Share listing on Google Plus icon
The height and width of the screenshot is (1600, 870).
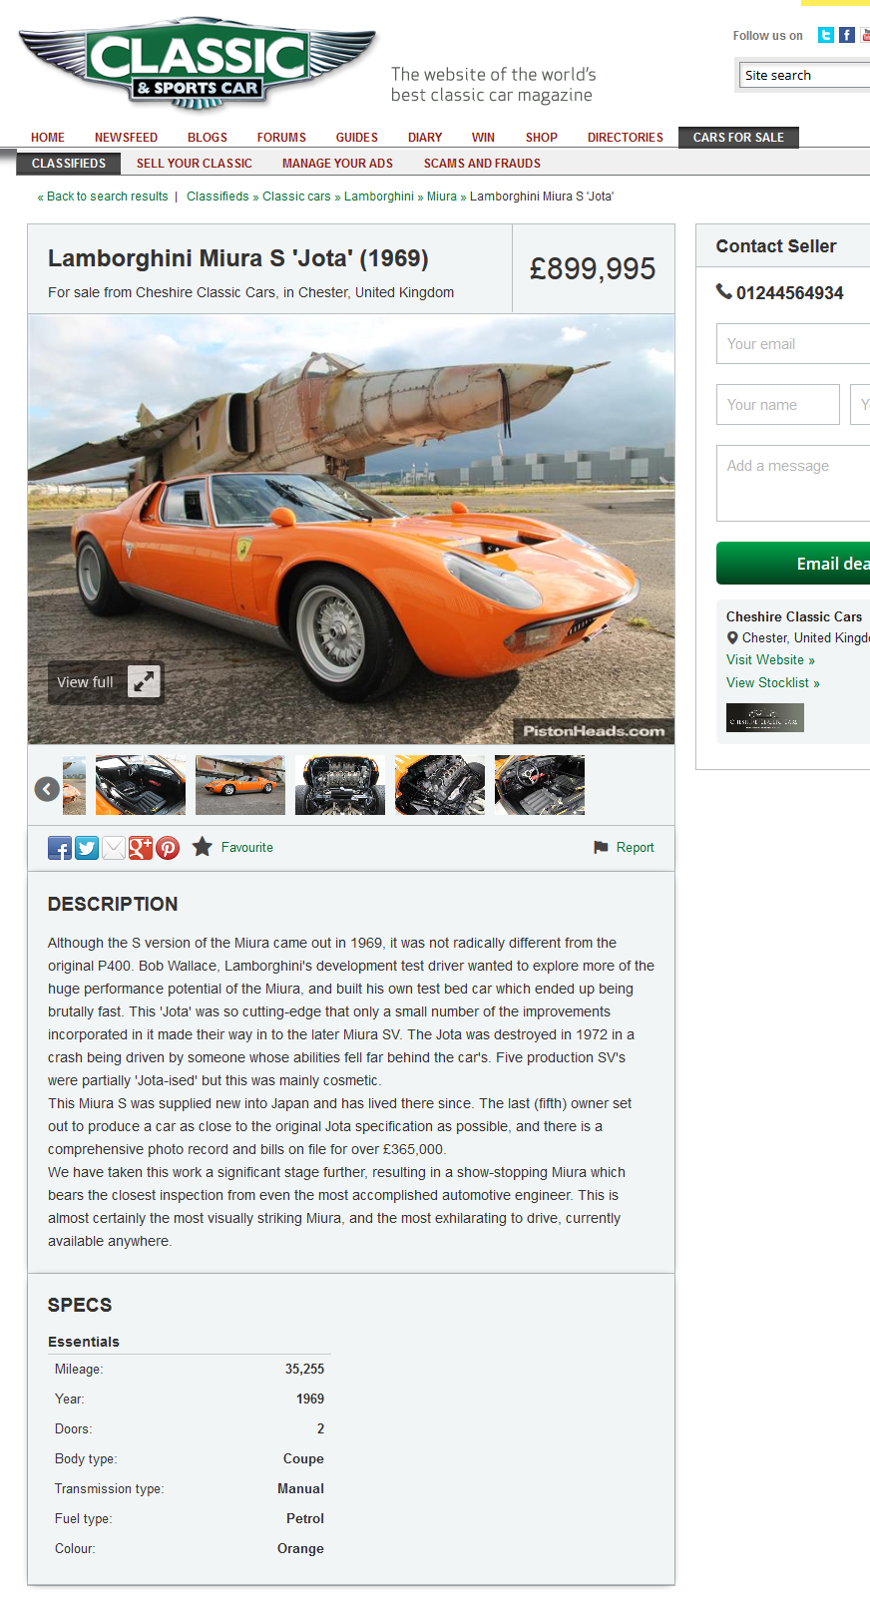[x=141, y=848]
